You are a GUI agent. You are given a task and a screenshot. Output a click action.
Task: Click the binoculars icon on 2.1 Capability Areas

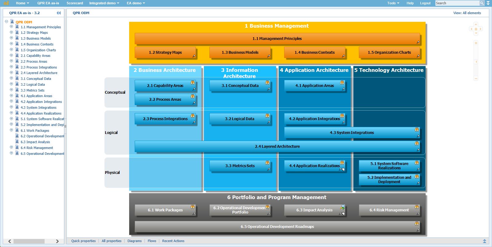pyautogui.click(x=192, y=83)
